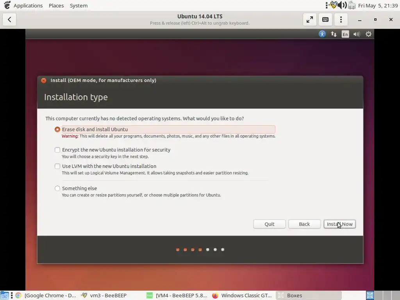Screen dimensions: 400x300
Task: Open the Applications menu
Action: click(x=28, y=5)
